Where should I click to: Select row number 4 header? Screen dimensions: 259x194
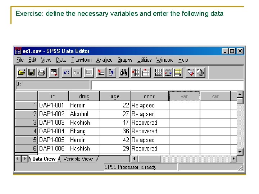point(26,131)
